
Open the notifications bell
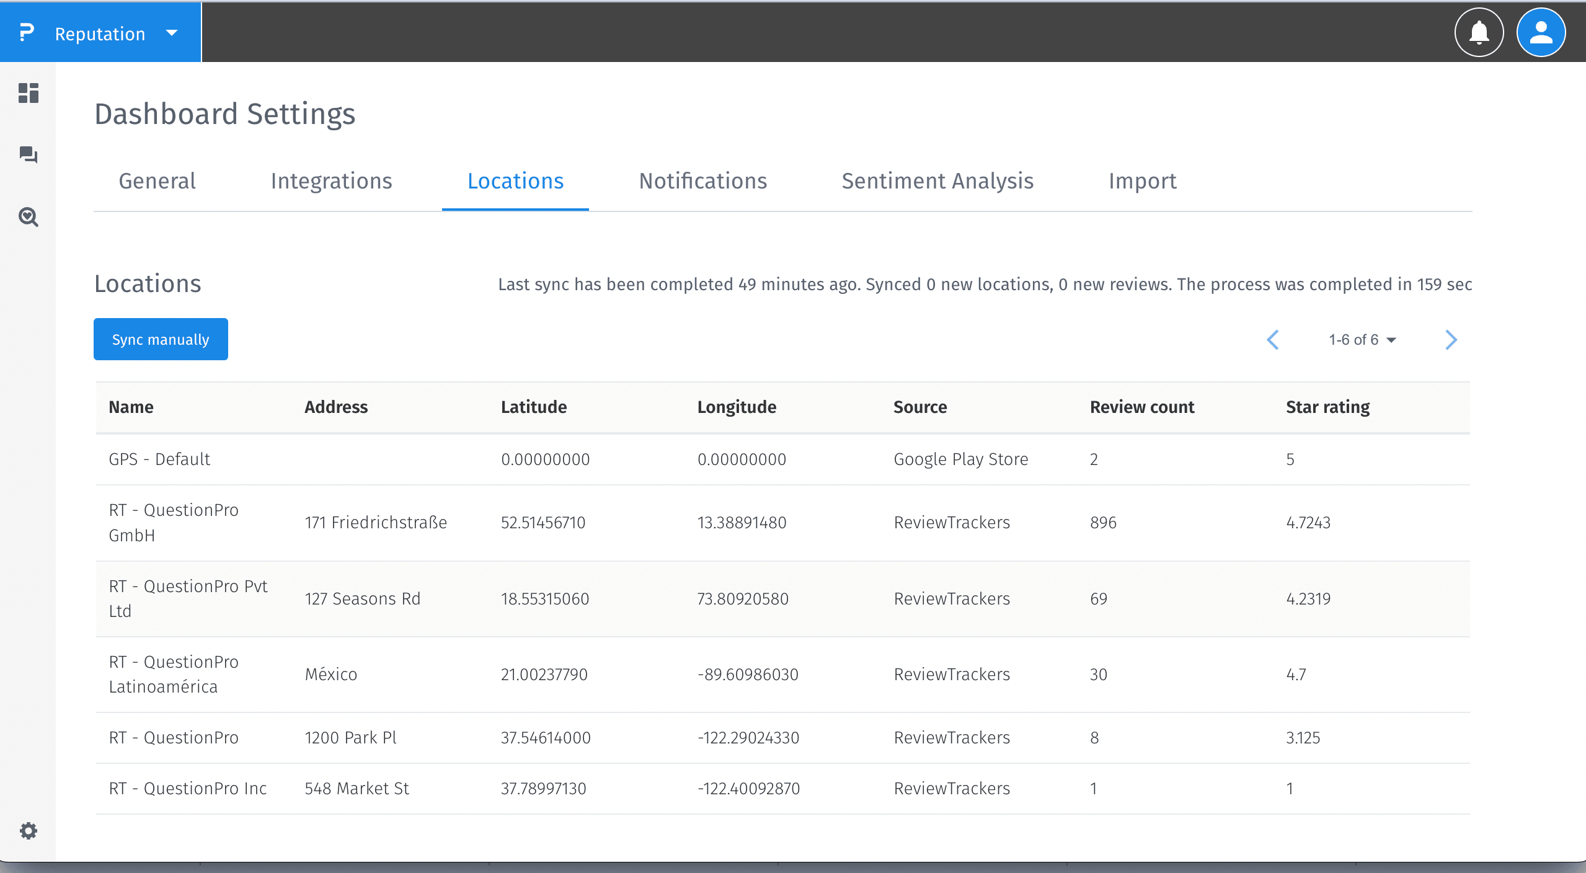pyautogui.click(x=1479, y=32)
